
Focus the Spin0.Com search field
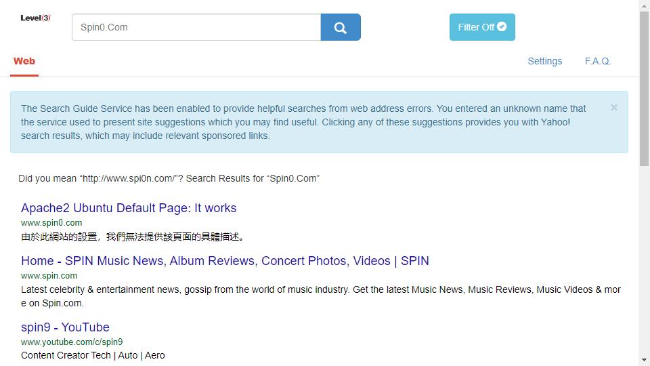196,27
